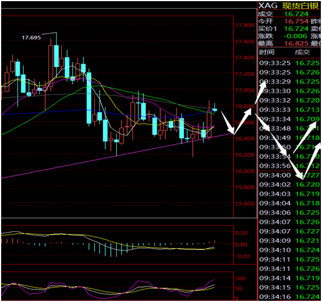The height and width of the screenshot is (302, 322).
Task: Click the 09:34:11 row priced 16.726
Action: point(290,268)
